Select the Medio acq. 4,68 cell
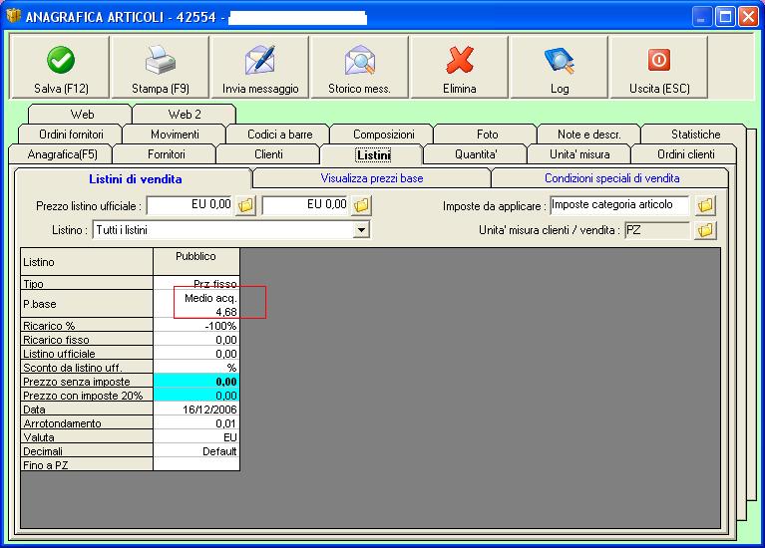The image size is (765, 548). (196, 304)
